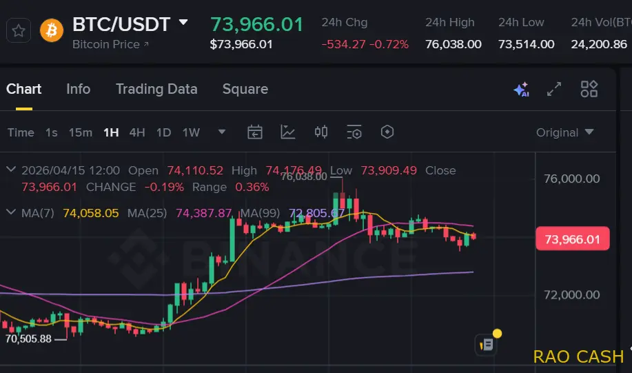Image resolution: width=632 pixels, height=373 pixels.
Task: Click the 24h Low value 73,514.00
Action: (x=526, y=44)
